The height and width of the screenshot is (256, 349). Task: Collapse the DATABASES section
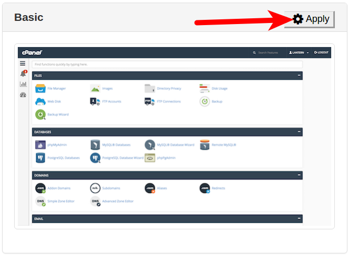point(299,132)
